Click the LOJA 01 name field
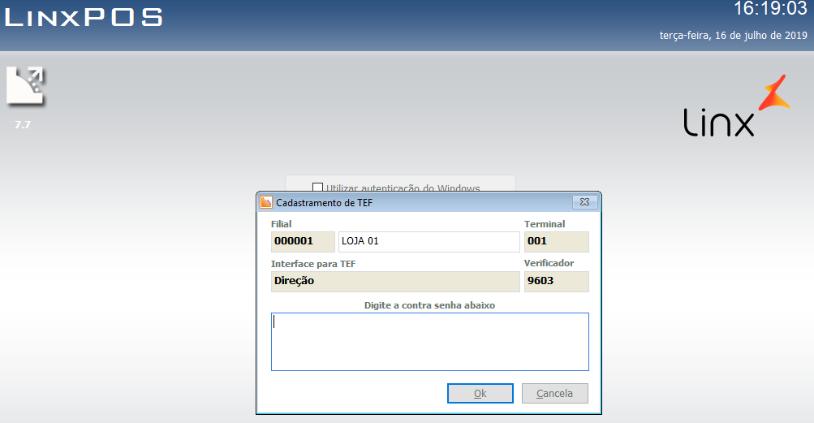 click(x=429, y=242)
